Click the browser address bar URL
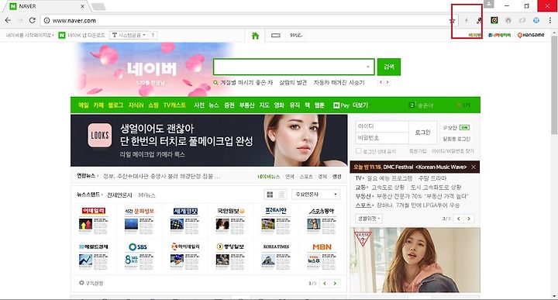 (74, 21)
